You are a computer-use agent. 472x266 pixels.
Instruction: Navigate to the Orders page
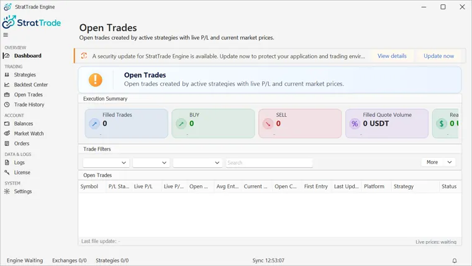click(x=22, y=144)
